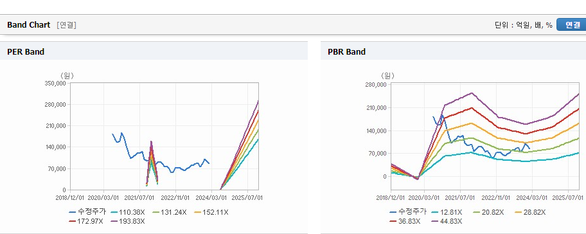Toggle the 193.83X legend entry
The width and height of the screenshot is (586, 234).
pos(129,221)
